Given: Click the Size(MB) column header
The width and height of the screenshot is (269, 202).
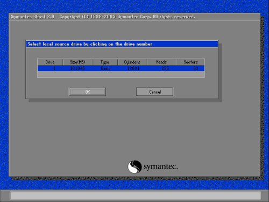Looking at the screenshot, I should tap(77, 62).
